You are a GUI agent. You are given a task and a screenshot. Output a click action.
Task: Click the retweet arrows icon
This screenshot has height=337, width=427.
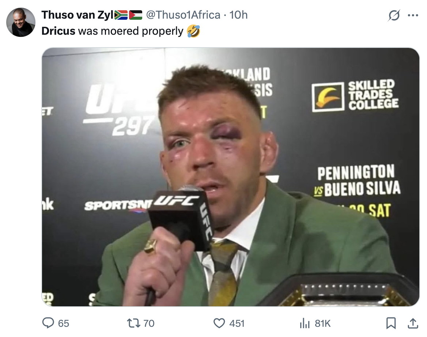click(133, 323)
